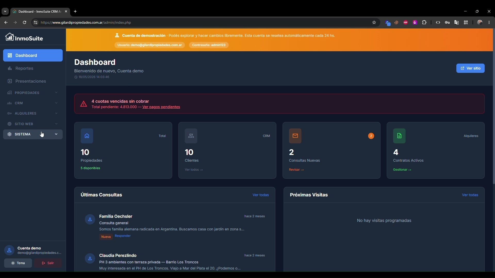Screen dimensions: 495x278
Task: Click the browser address bar URL
Action: [x=86, y=22]
